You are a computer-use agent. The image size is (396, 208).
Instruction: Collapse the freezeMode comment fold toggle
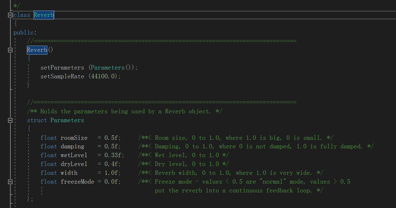click(10, 182)
